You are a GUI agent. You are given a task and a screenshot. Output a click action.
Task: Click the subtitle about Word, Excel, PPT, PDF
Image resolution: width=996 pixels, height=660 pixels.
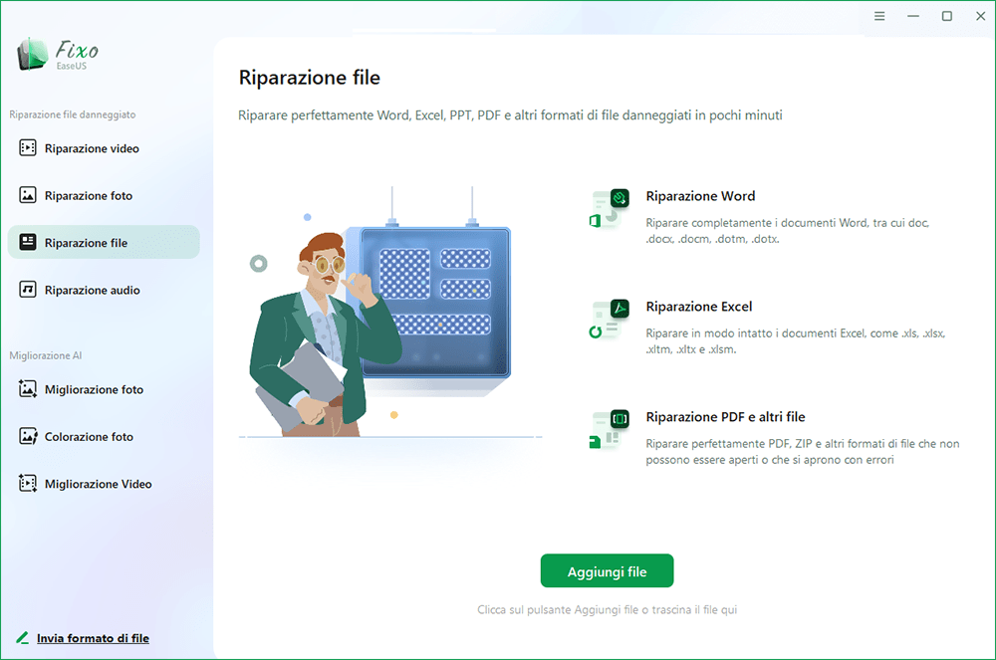tap(510, 114)
